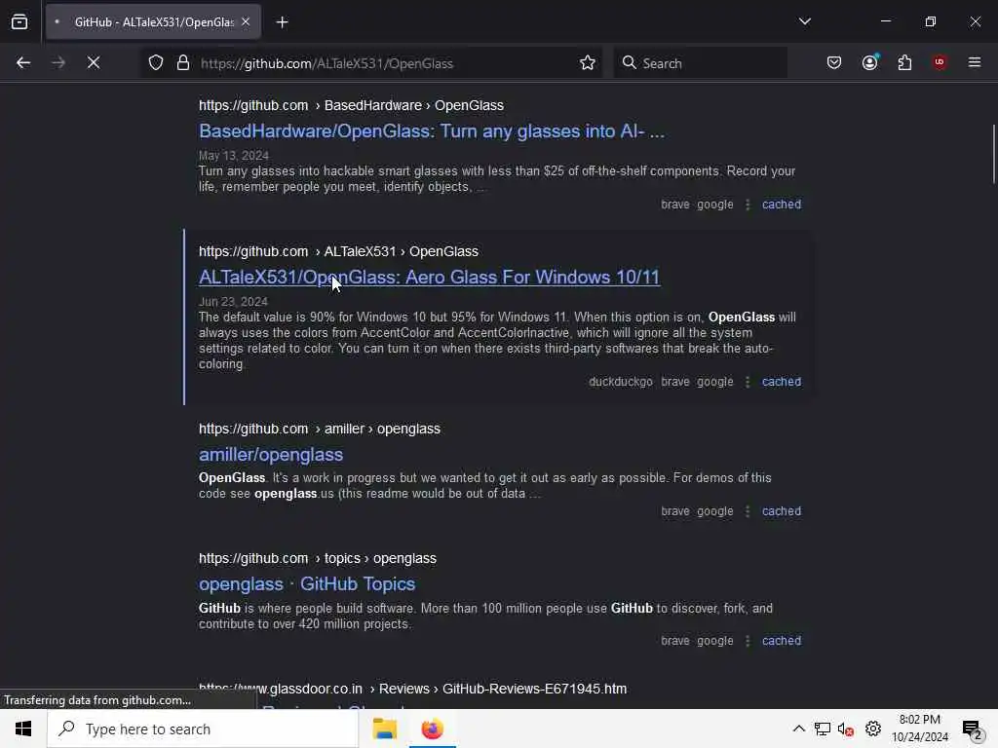The image size is (998, 748).
Task: Click the browser Search box
Action: [x=700, y=63]
